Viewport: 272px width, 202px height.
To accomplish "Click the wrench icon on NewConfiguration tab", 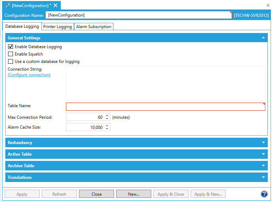I will pos(8,6).
